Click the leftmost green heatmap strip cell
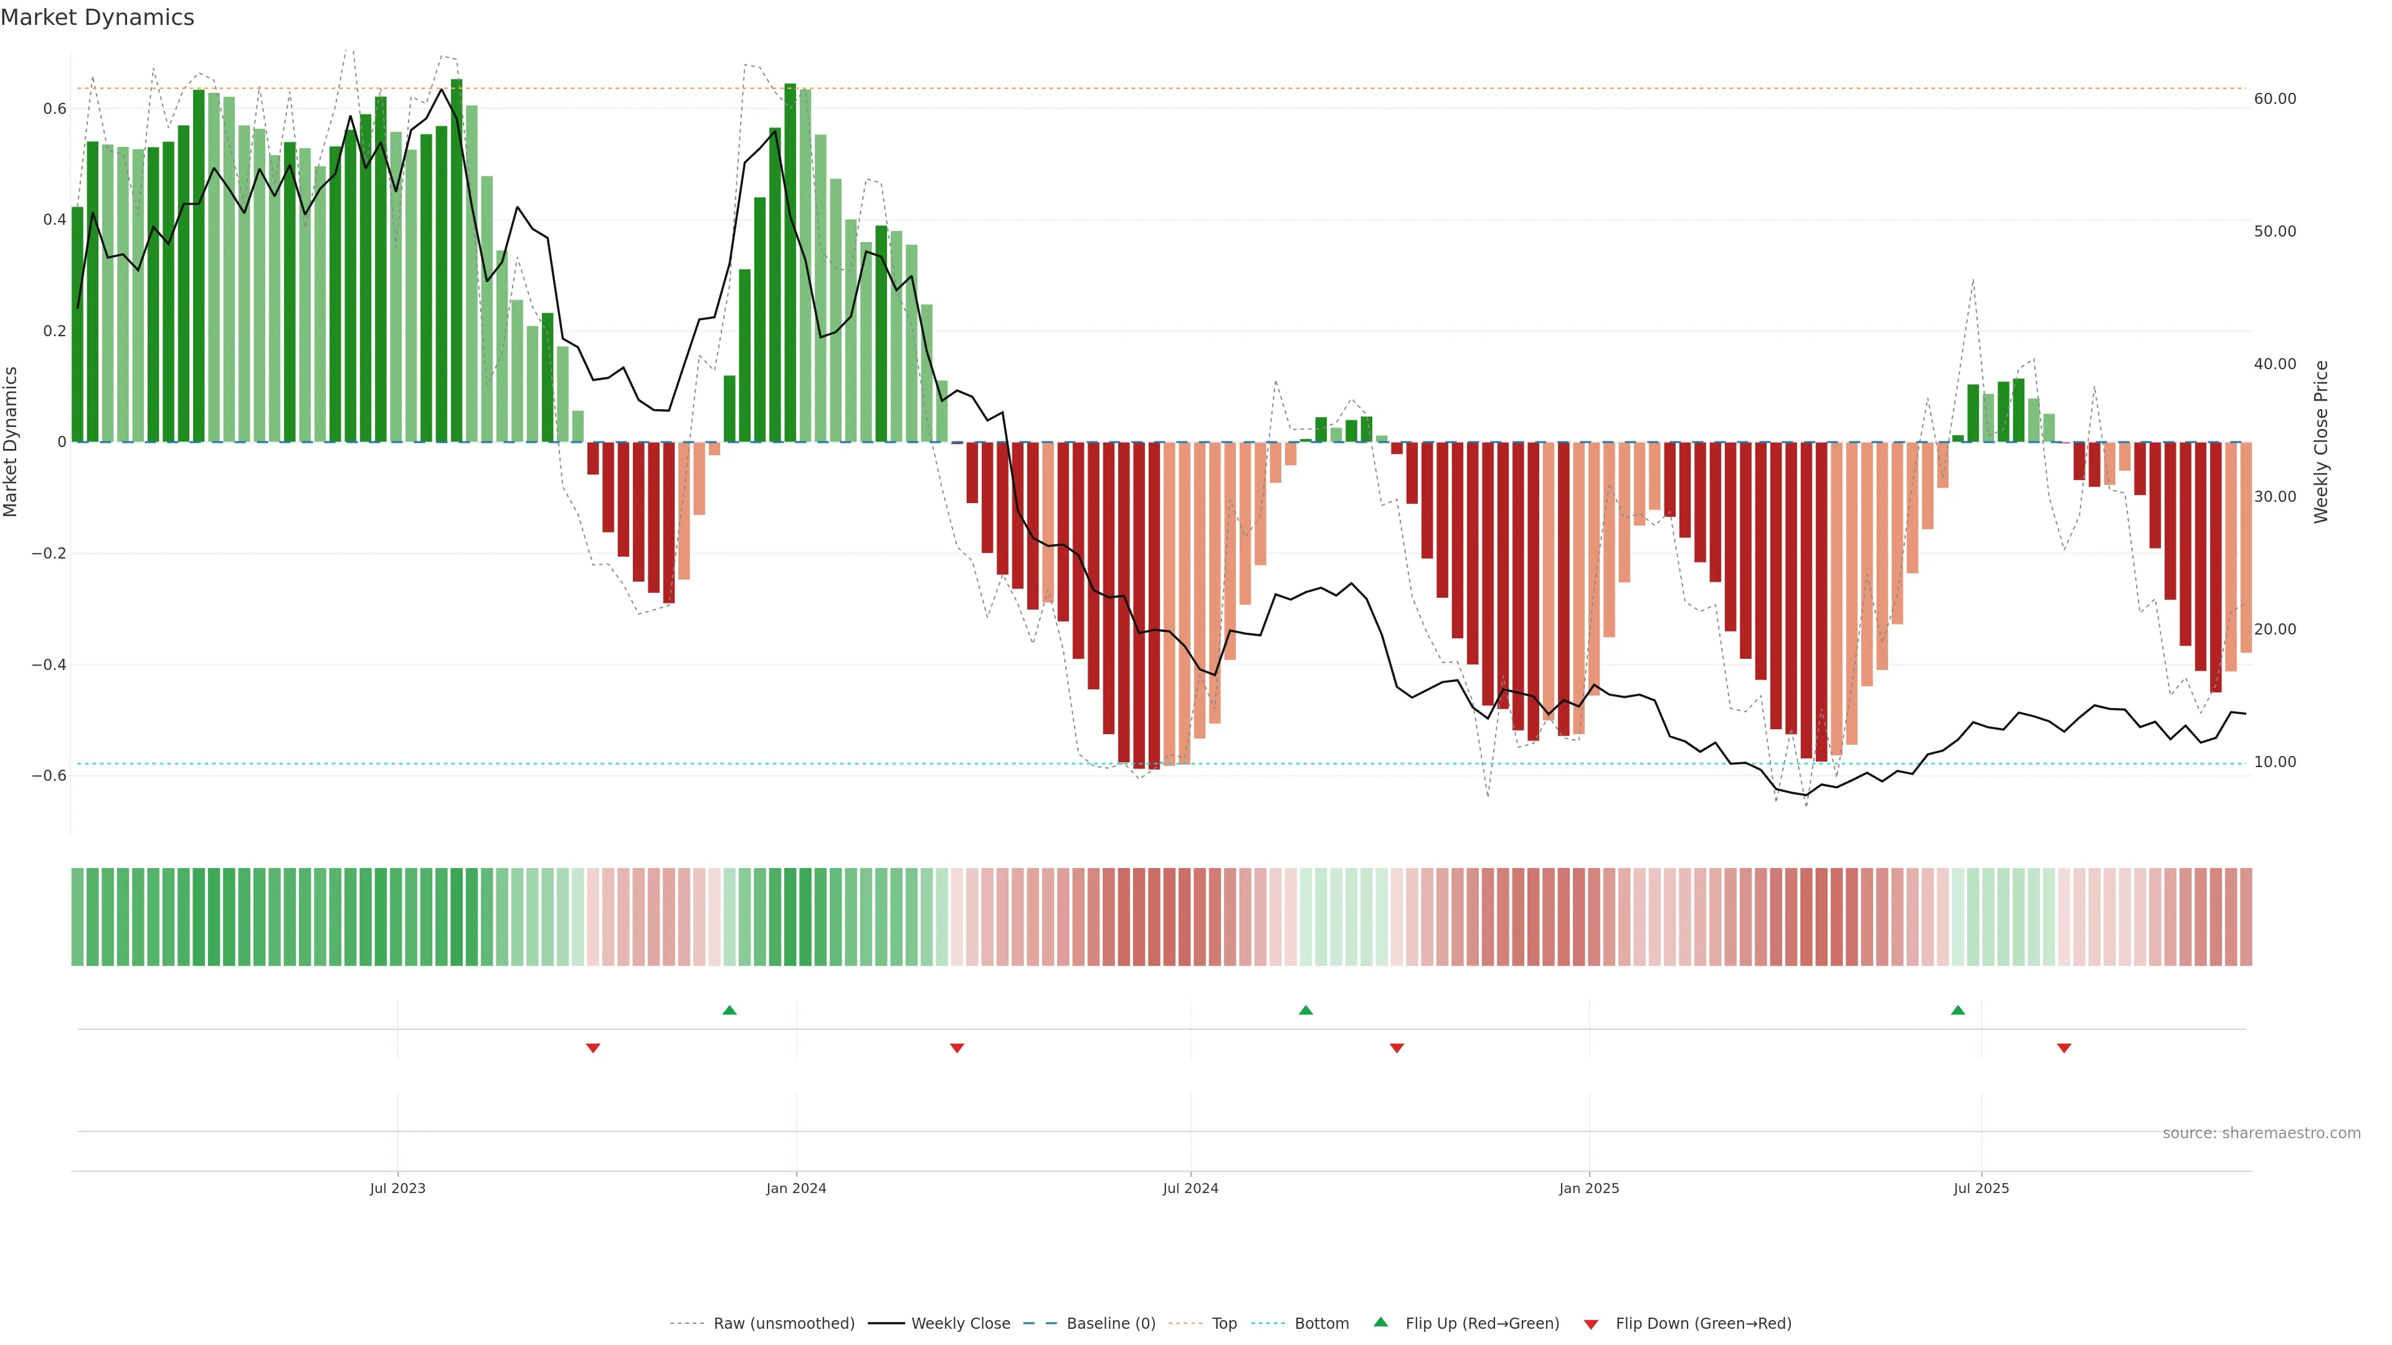Screen dimensions: 2392x1345 77,917
